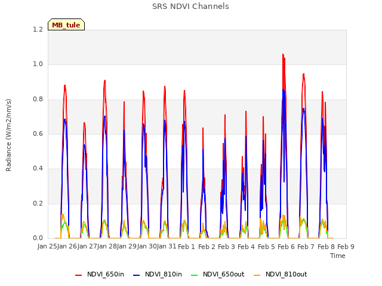Click the highest red peak on Feb 6
Screen dimensions: 382x286
(x=283, y=54)
